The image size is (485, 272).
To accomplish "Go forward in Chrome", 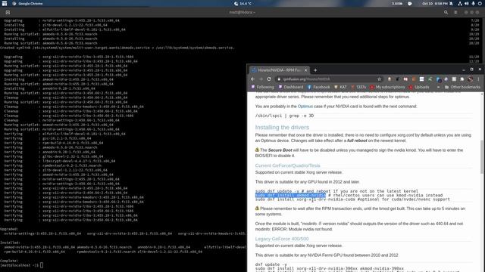I will 261,79.
